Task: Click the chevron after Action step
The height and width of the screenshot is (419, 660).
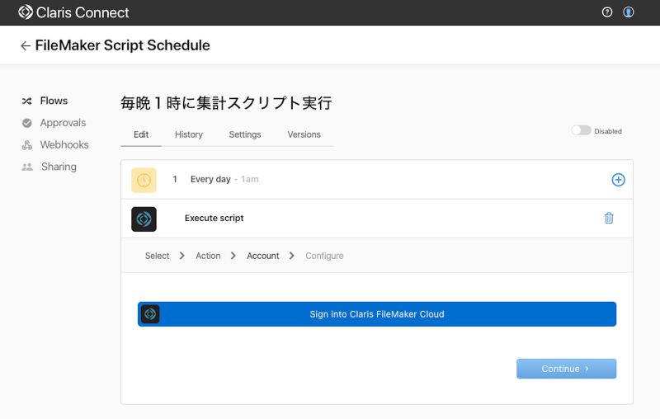Action: (x=233, y=256)
